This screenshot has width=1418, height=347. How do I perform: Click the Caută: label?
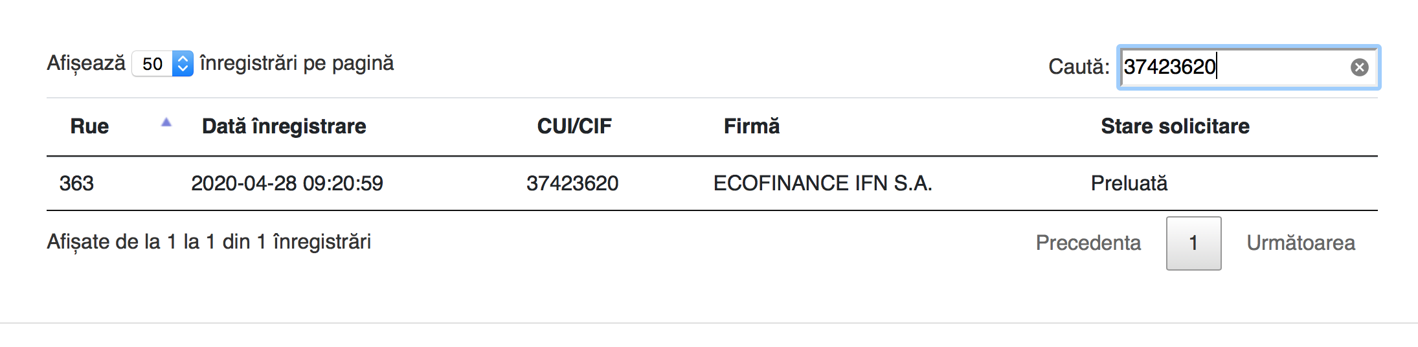coord(1078,67)
